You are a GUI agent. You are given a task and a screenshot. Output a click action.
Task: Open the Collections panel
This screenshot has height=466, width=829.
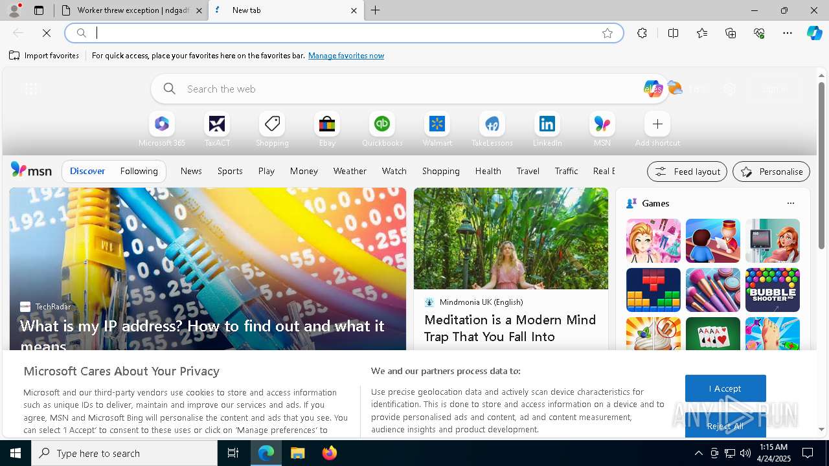point(731,33)
